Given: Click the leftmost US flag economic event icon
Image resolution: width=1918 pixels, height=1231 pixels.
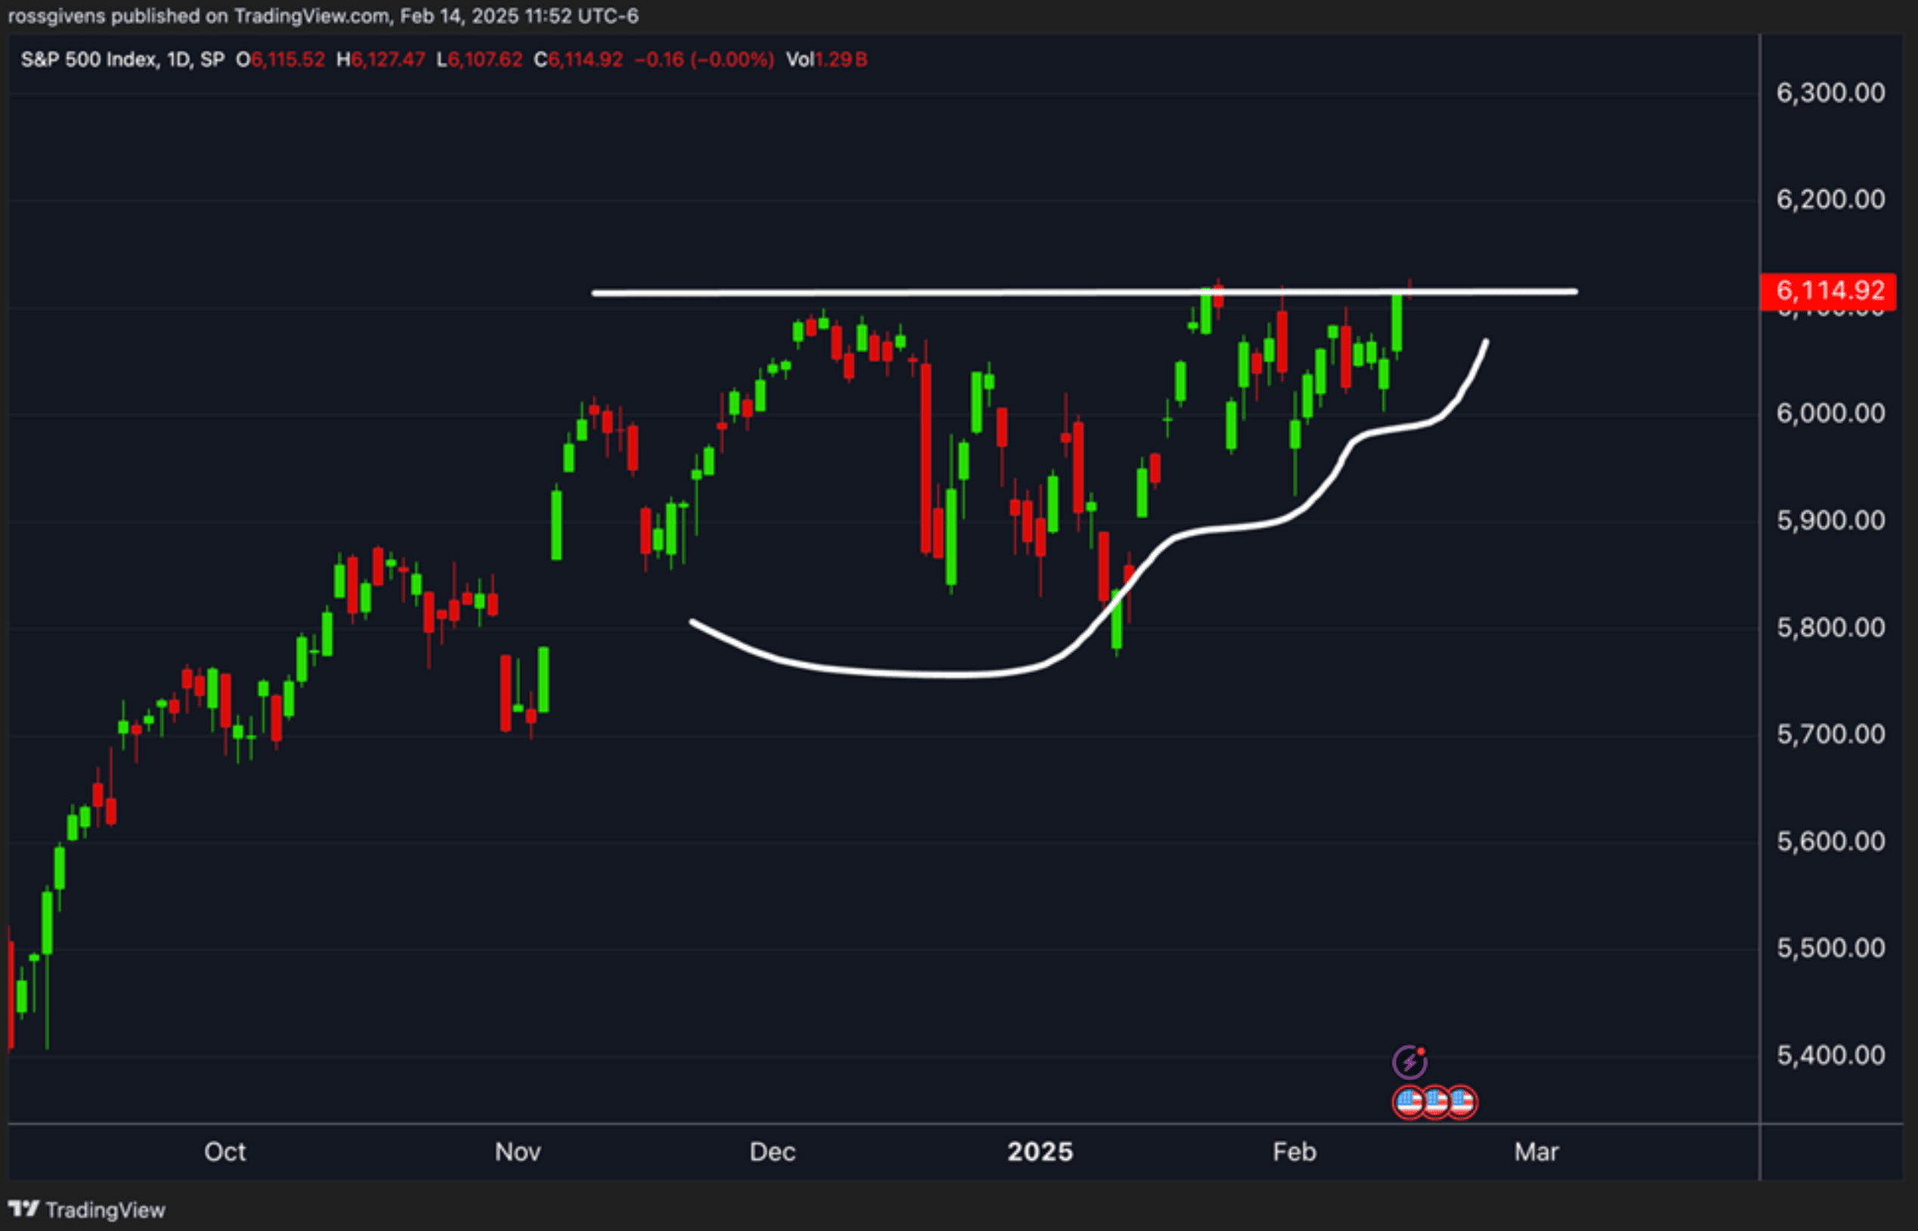Looking at the screenshot, I should coord(1409,1103).
